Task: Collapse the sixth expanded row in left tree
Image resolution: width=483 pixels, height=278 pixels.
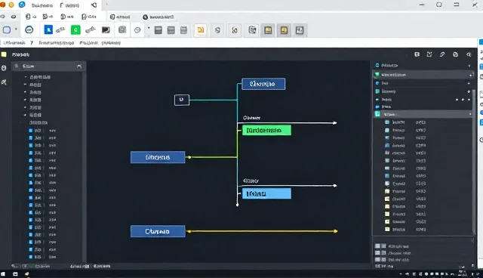Action: pos(25,115)
